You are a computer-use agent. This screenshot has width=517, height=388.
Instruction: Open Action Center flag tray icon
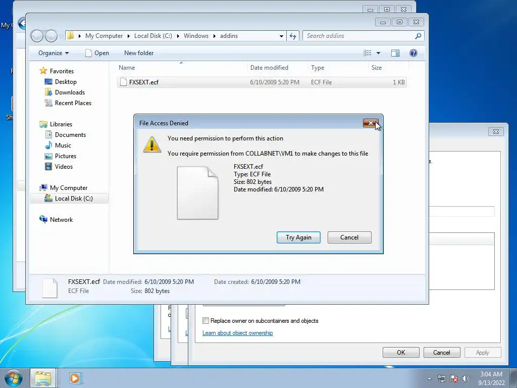[x=454, y=378]
